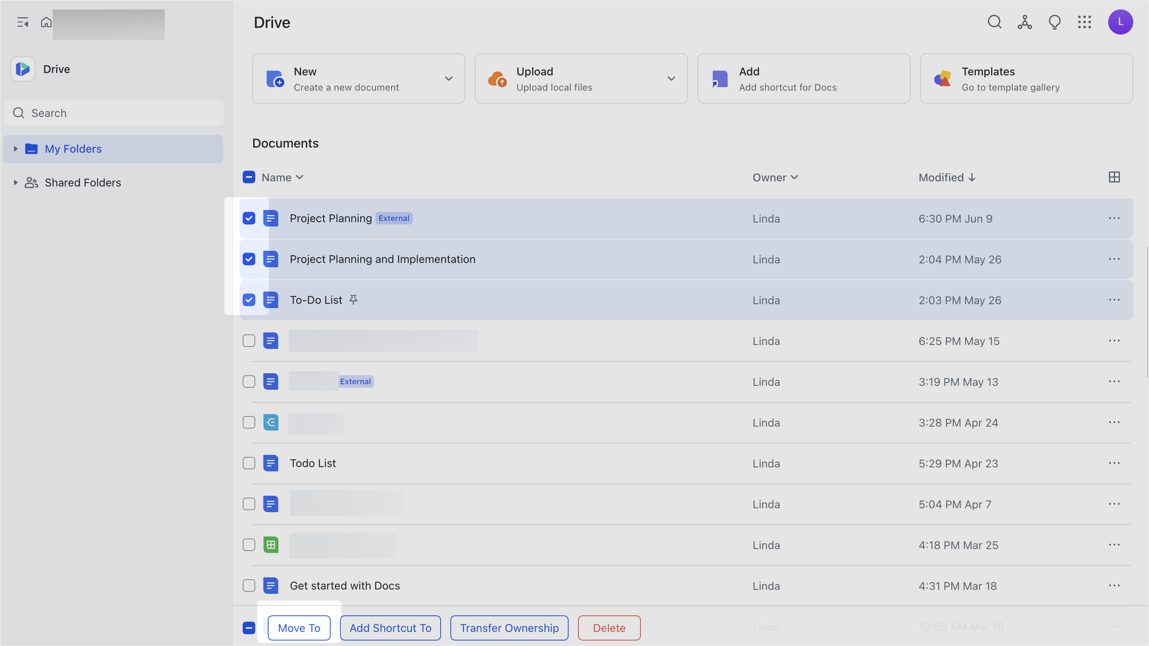Open the green spreadsheet file icon

(x=271, y=544)
